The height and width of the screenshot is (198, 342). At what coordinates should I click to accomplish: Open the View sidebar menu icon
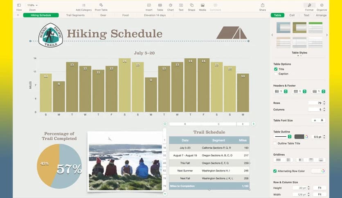point(19,5)
